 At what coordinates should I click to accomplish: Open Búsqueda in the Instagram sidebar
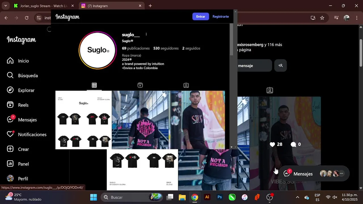click(x=22, y=76)
